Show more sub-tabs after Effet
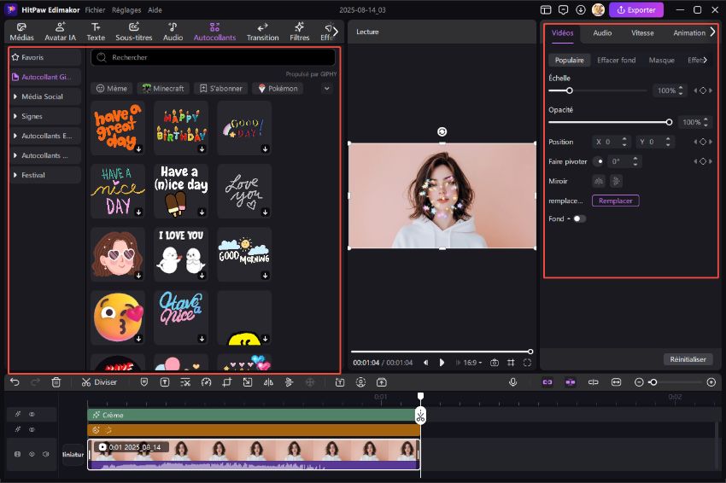Screen dimensions: 726x483 coord(706,60)
